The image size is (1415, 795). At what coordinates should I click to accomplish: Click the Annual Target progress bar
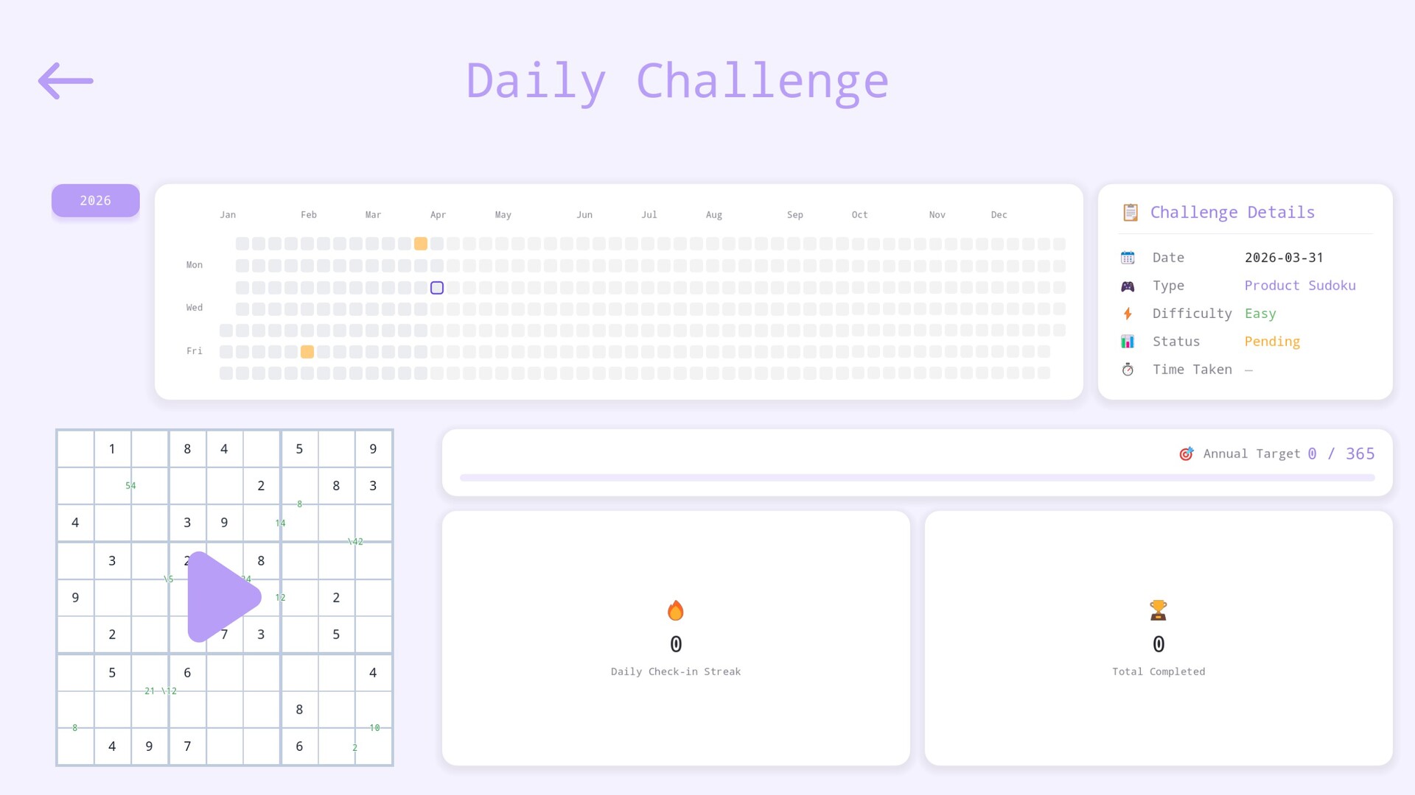pyautogui.click(x=917, y=478)
